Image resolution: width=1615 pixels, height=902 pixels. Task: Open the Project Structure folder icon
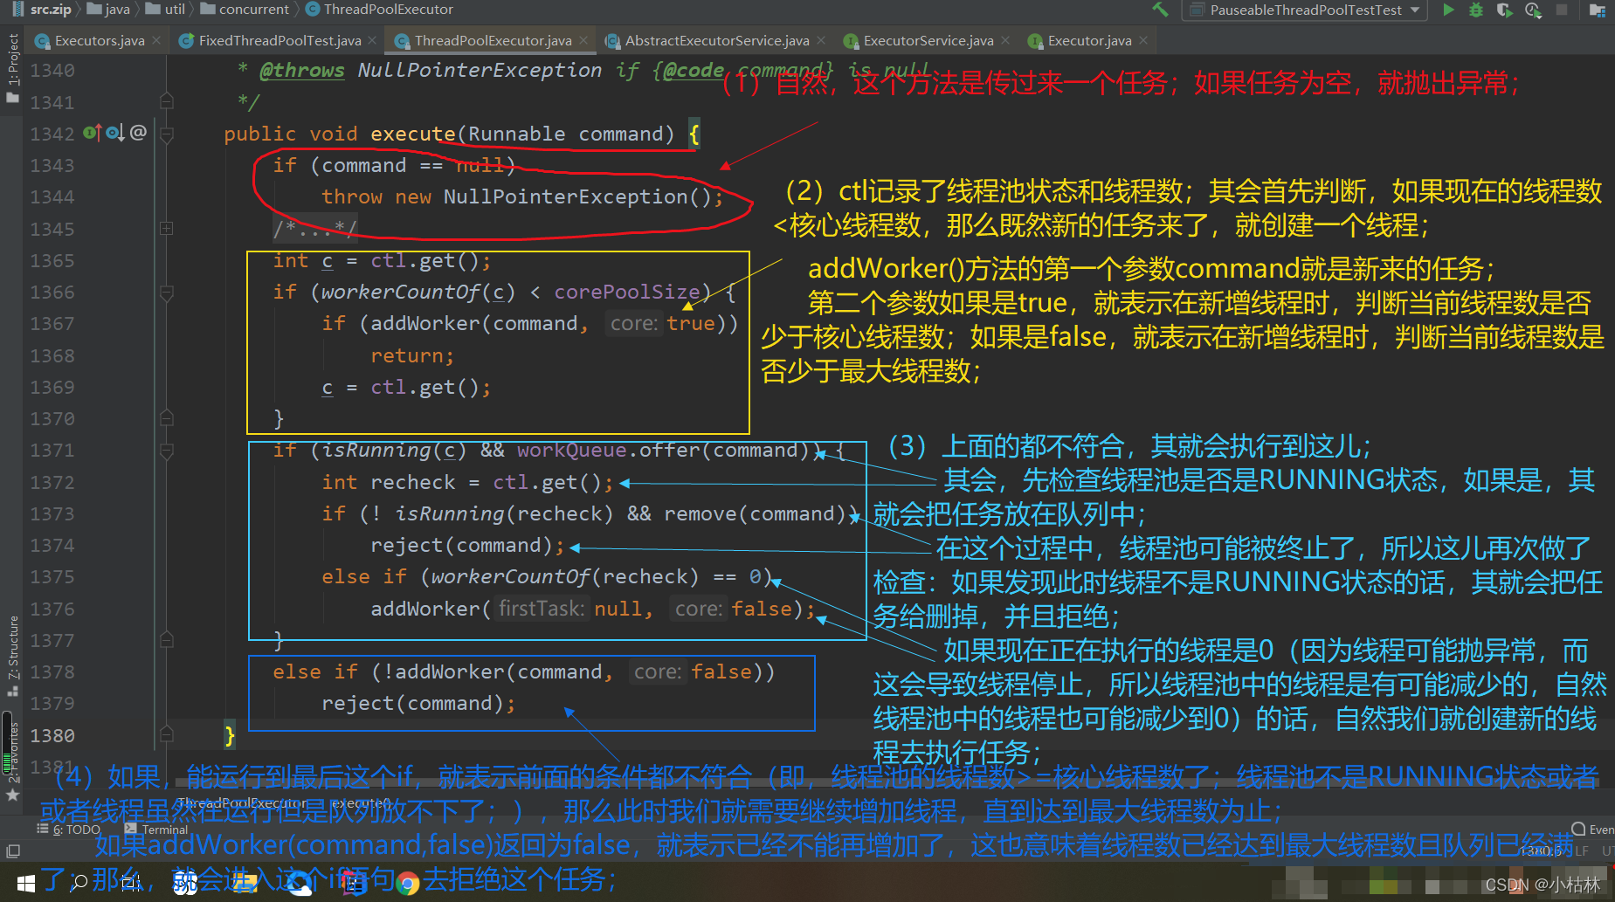[x=1598, y=10]
